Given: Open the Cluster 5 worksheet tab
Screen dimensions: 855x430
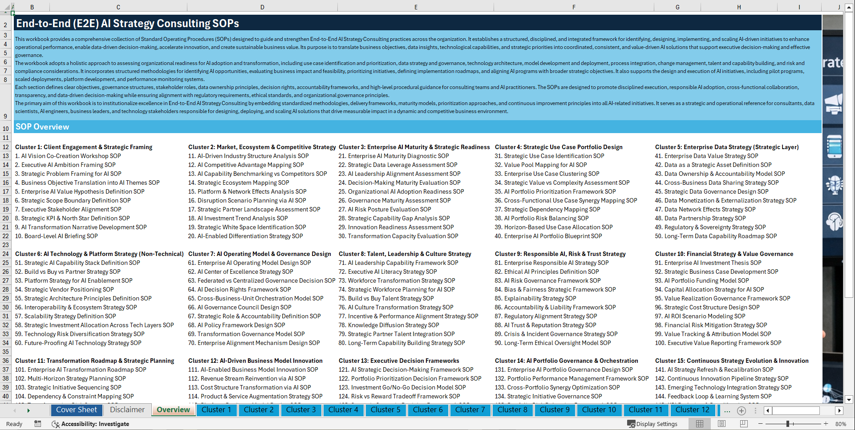Looking at the screenshot, I should (x=385, y=410).
